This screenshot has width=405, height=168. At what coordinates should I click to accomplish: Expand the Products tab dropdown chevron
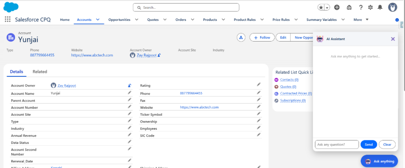coord(223,20)
